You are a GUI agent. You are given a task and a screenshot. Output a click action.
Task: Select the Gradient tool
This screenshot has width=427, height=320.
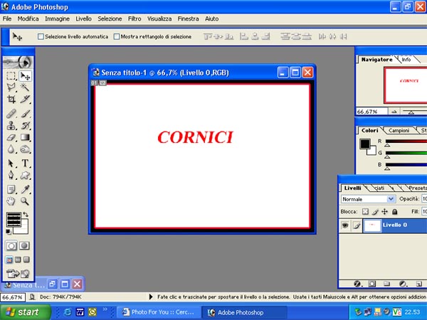click(25, 137)
